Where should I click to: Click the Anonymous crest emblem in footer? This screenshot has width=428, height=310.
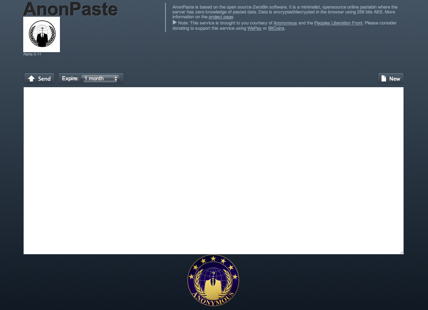[213, 279]
